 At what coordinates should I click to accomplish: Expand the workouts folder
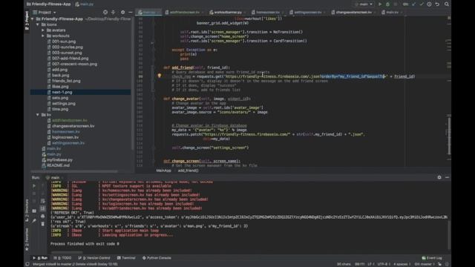43,36
